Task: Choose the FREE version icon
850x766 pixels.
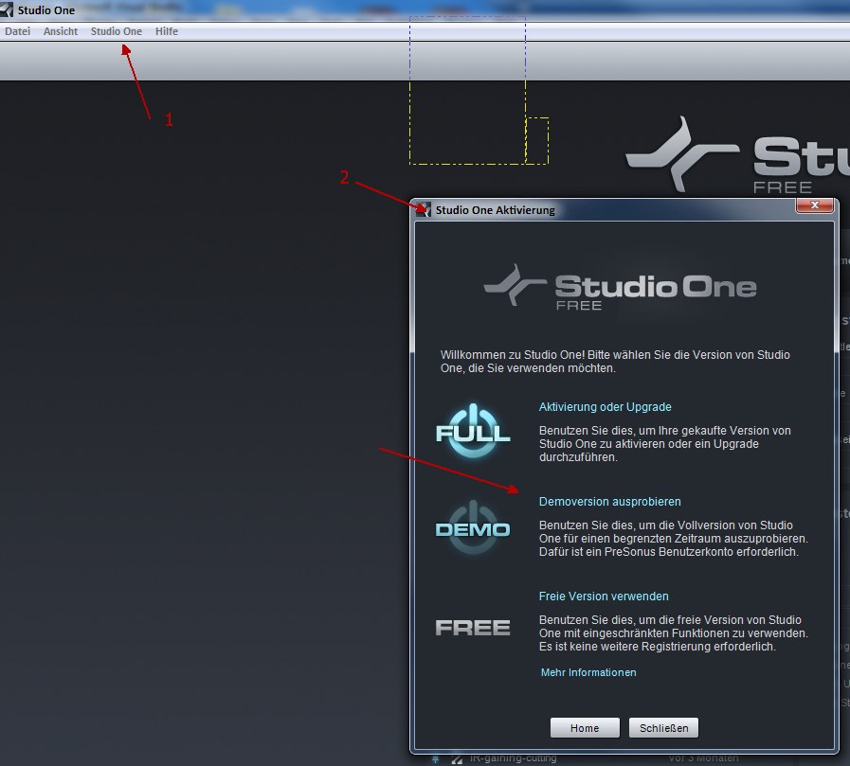Action: coord(473,628)
